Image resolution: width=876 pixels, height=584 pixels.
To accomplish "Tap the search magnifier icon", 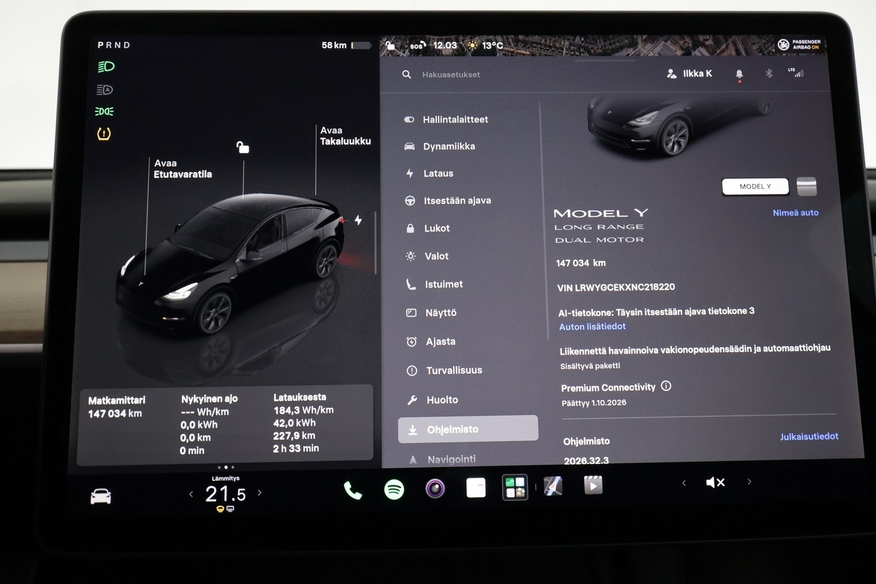I will [406, 75].
